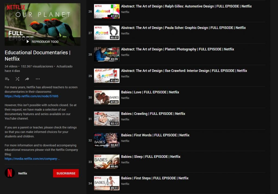This screenshot has width=278, height=194.
Task: Select the Babies | First Words title
Action: (155, 135)
